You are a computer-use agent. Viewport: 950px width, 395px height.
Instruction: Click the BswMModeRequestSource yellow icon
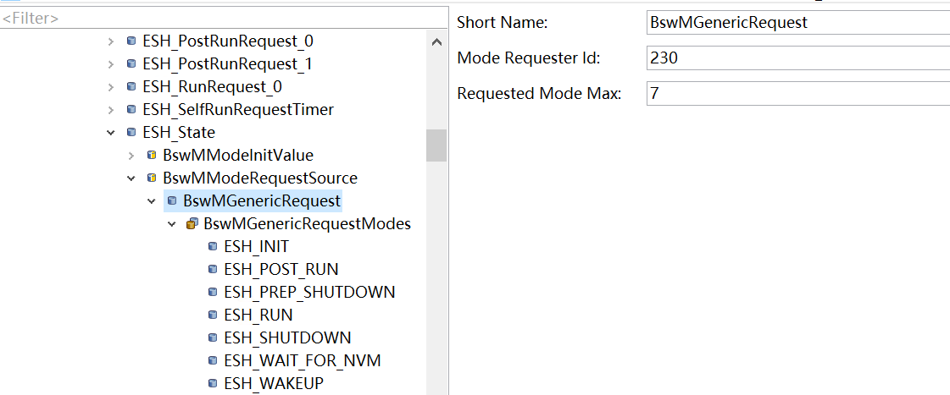click(x=152, y=178)
